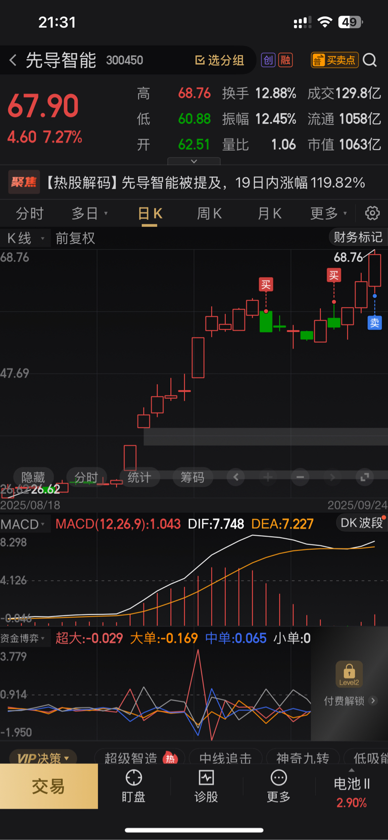Tap current price 67.90
Screen dimensions: 388x840
43,106
